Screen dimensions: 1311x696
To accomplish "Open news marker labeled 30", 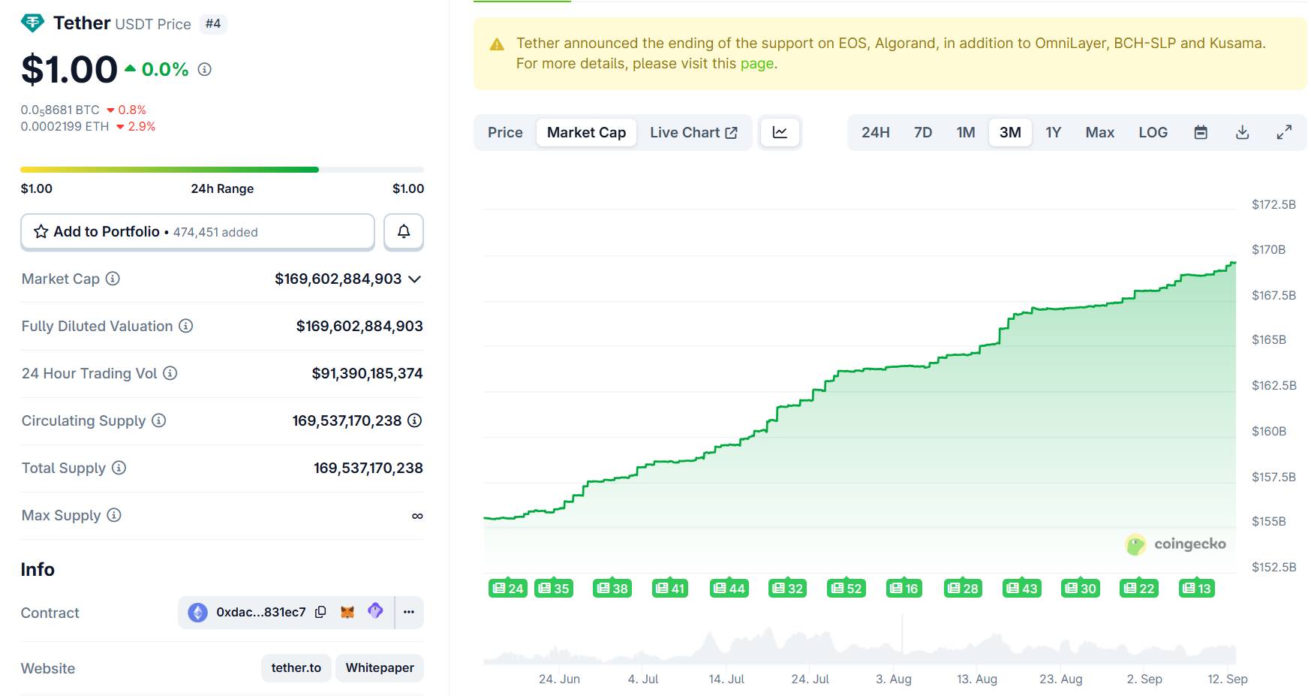I will coord(1081,589).
